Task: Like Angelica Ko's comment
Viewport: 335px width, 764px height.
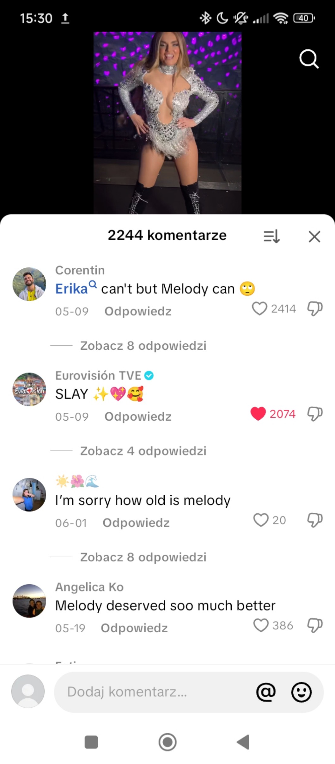Action: (261, 625)
